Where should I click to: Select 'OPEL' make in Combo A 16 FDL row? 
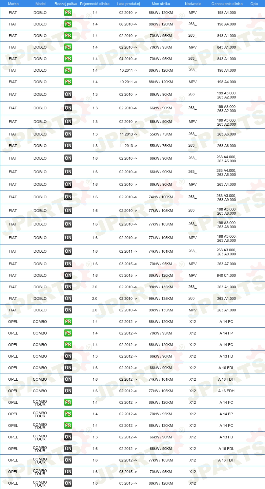[13, 368]
